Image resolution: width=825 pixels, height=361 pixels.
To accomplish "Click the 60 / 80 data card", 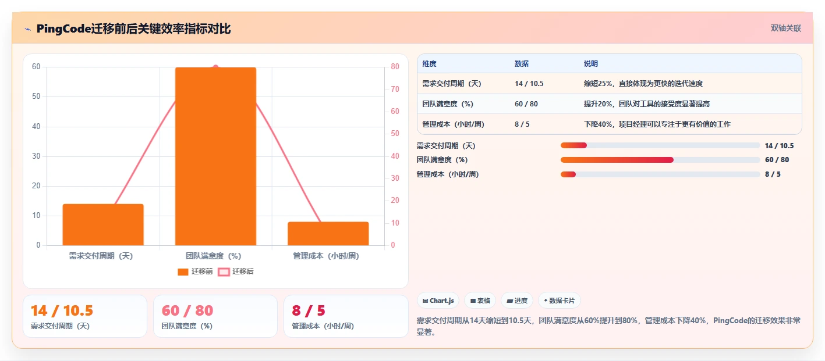I will 215,316.
